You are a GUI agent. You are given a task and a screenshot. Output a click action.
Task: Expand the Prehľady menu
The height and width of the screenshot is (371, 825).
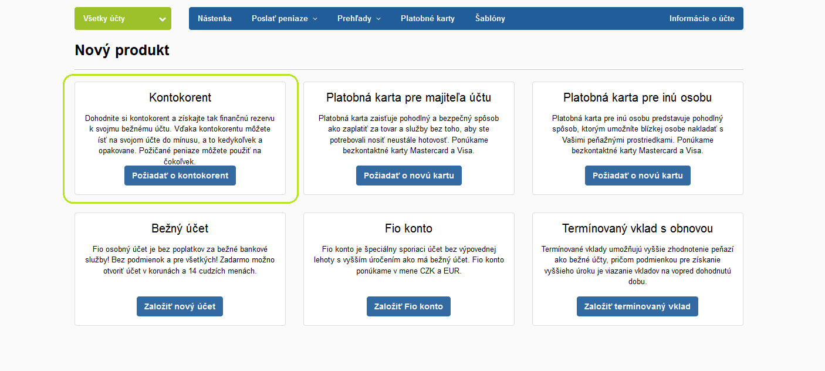pyautogui.click(x=359, y=18)
